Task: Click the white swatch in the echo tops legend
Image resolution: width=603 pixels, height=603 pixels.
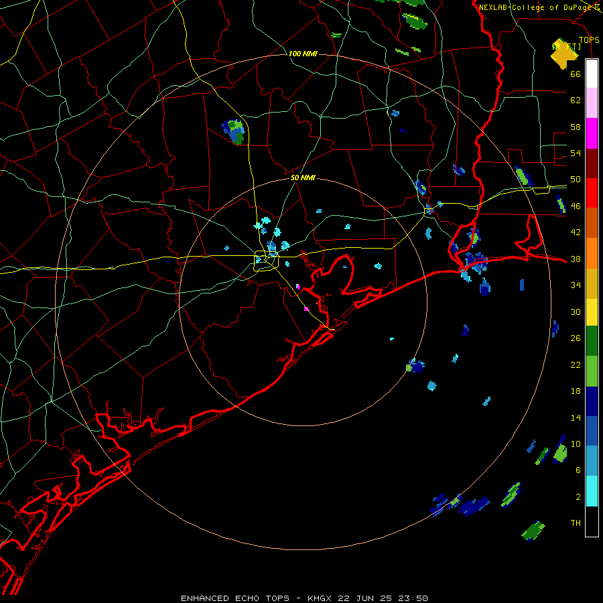Action: (x=592, y=74)
